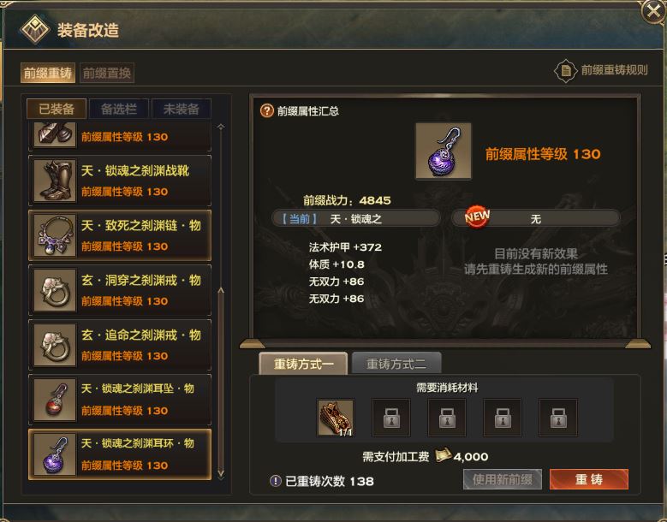The width and height of the screenshot is (667, 522).
Task: Select the 天·锁魂之刹渊战靴 boots icon
Action: click(x=55, y=181)
